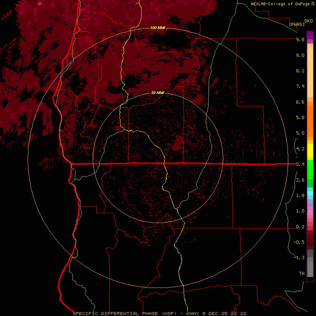Viewport: 316px width, 316px height.
Task: Click the [PHAS] label above color bar
Action: [x=297, y=24]
